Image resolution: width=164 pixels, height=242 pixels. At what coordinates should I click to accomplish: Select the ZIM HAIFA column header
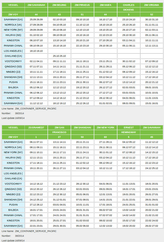(106, 5)
